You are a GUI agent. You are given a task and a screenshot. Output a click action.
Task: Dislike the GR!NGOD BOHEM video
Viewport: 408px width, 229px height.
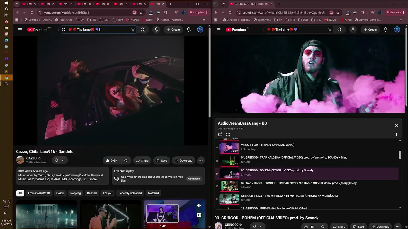click(x=323, y=226)
